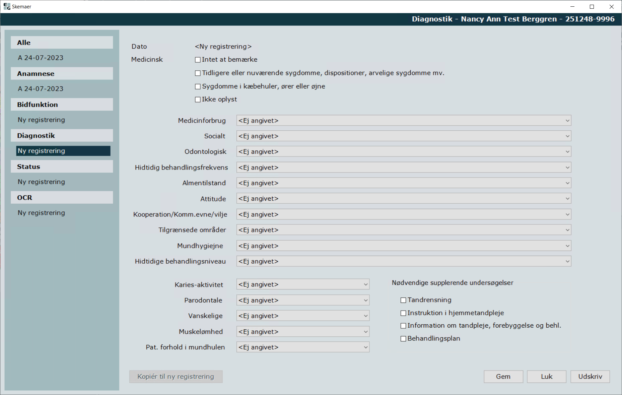Expand the Socialt dropdown list
Viewport: 622px width, 395px height.
pyautogui.click(x=404, y=136)
